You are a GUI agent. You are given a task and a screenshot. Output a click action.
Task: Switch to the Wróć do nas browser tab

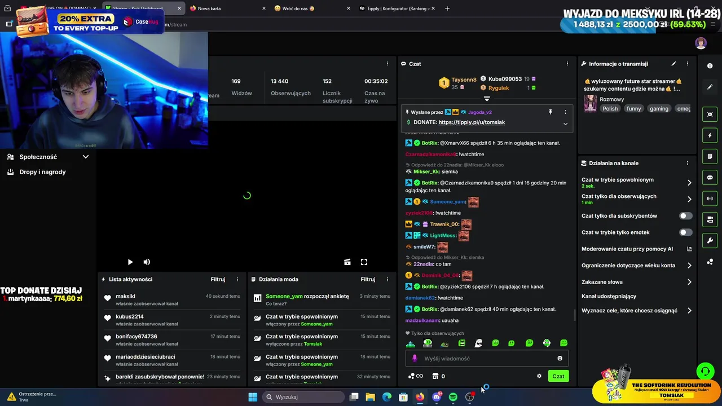click(311, 8)
